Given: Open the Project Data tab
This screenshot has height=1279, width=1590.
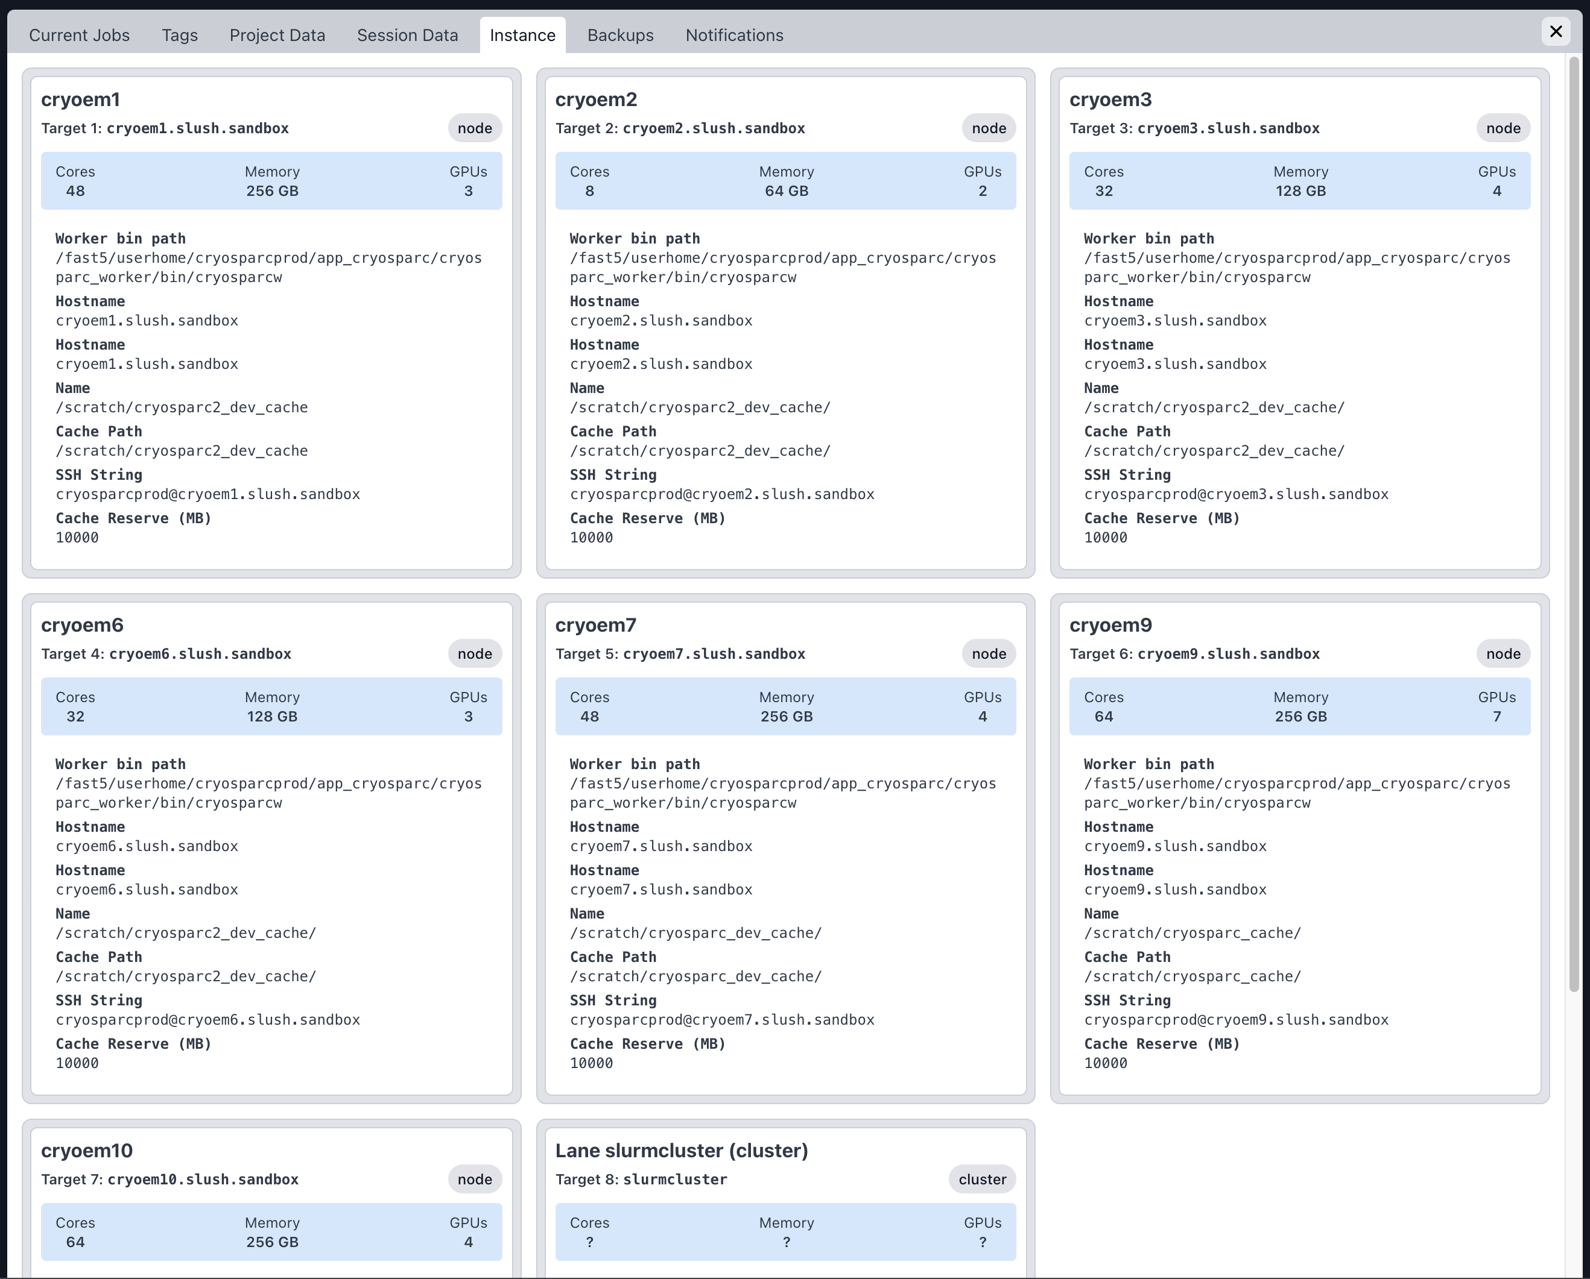Looking at the screenshot, I should tap(276, 36).
